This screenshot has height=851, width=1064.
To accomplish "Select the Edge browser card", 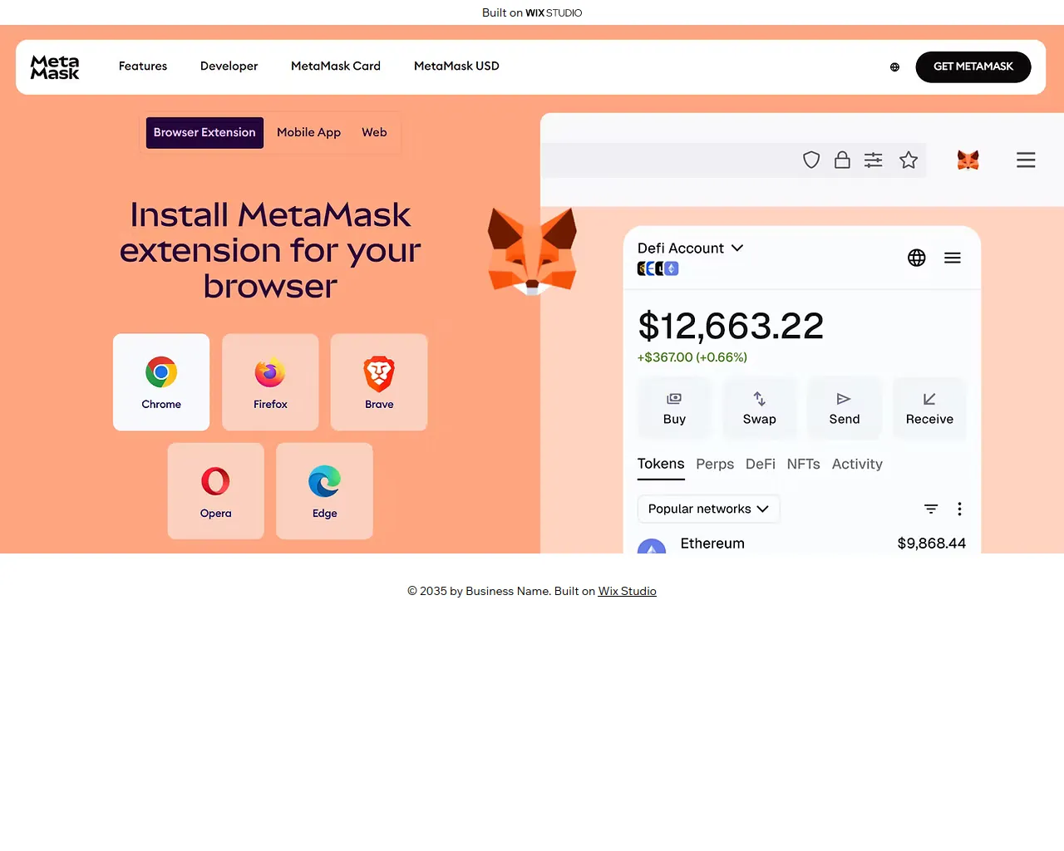I will pyautogui.click(x=324, y=491).
